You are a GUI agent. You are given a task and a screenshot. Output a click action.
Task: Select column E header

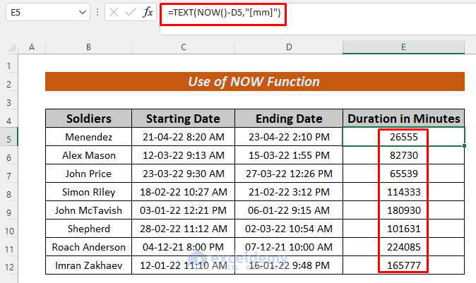pyautogui.click(x=403, y=47)
